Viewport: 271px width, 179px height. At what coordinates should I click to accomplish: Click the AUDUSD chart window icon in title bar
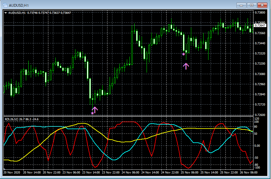(5, 5)
